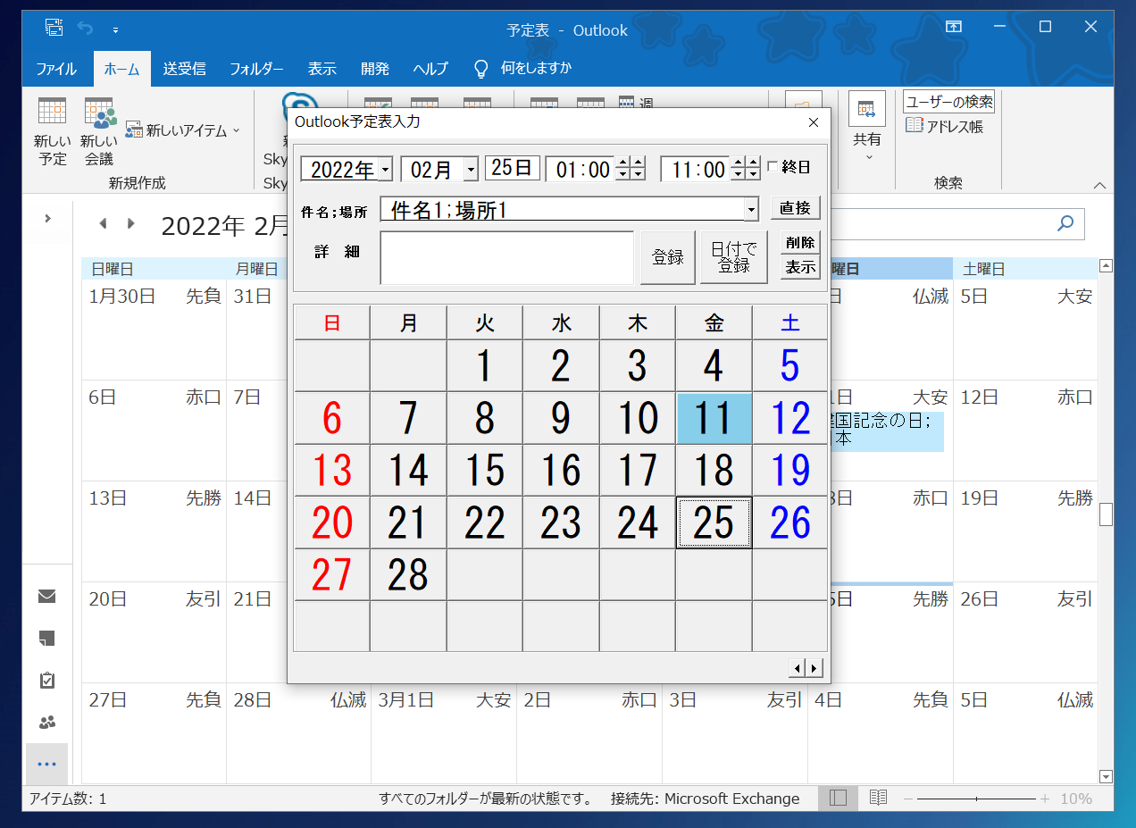Open Notes from the navigation sticky-note icon
The height and width of the screenshot is (828, 1136).
point(47,638)
